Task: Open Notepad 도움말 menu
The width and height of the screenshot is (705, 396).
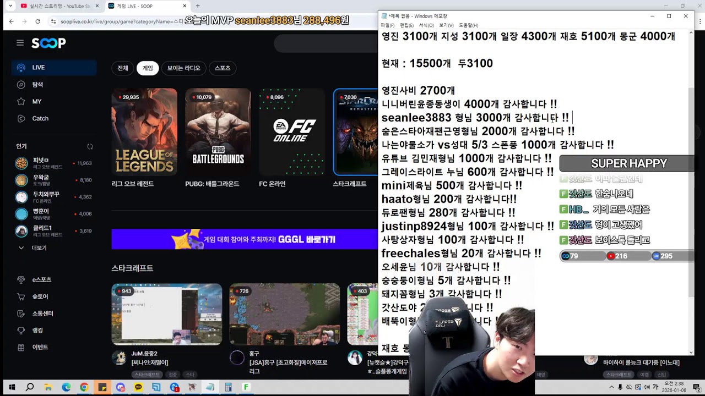Action: click(x=469, y=25)
